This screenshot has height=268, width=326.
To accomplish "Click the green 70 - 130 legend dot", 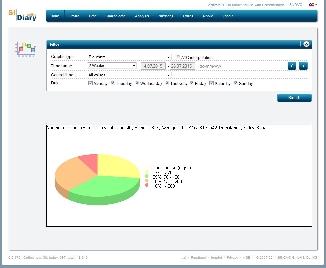I will coord(147,177).
